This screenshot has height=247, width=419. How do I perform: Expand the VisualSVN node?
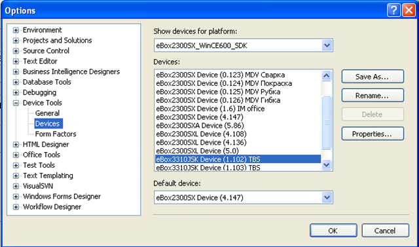pos(16,186)
